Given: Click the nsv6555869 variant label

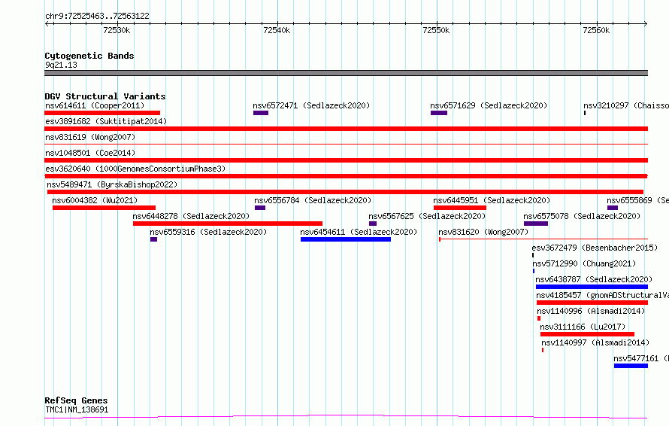Looking at the screenshot, I should 637,200.
